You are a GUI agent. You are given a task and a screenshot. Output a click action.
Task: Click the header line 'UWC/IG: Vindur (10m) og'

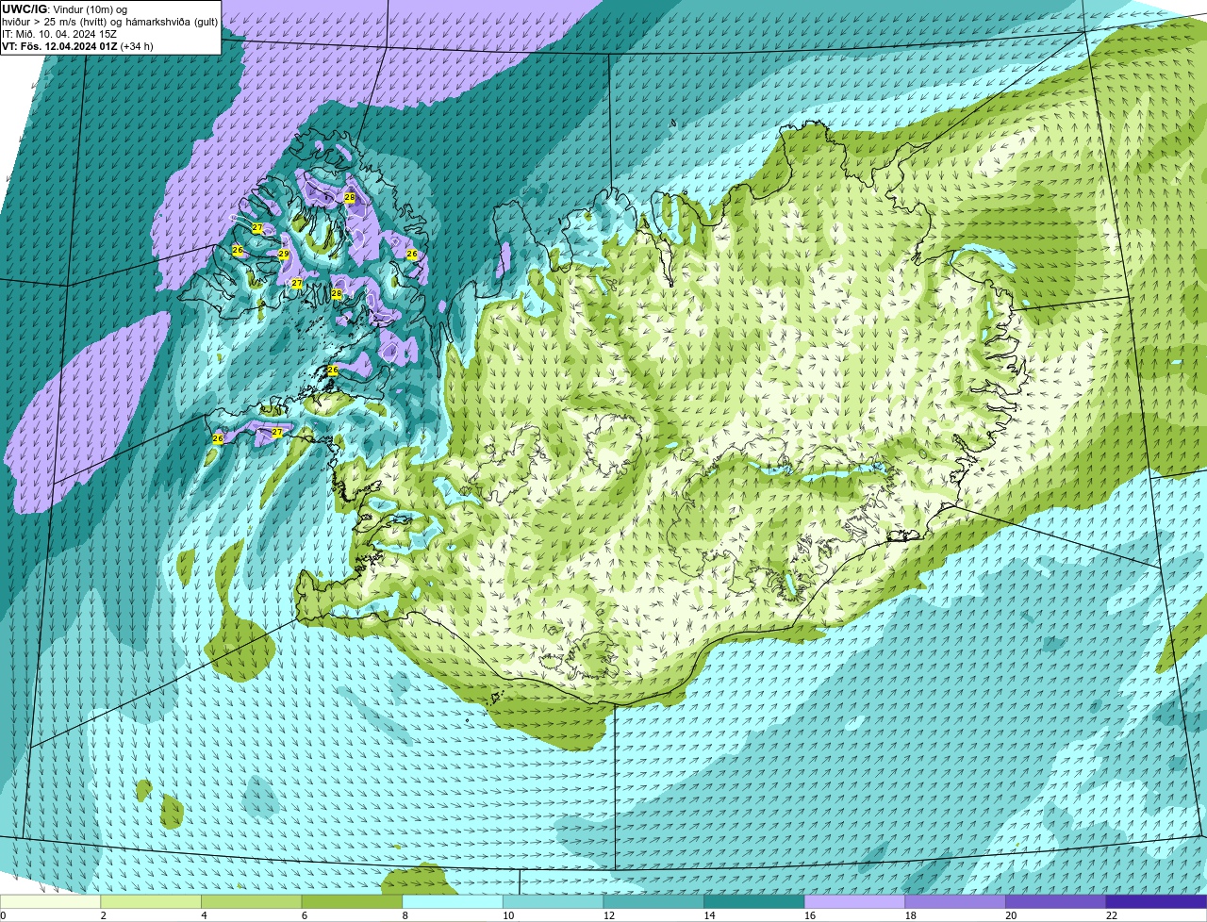point(65,8)
